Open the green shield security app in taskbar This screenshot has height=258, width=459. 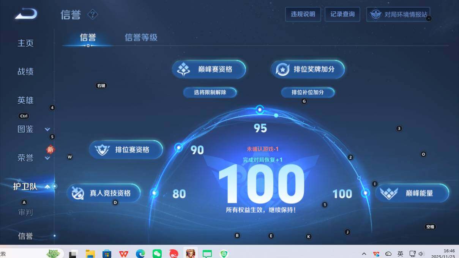224,254
